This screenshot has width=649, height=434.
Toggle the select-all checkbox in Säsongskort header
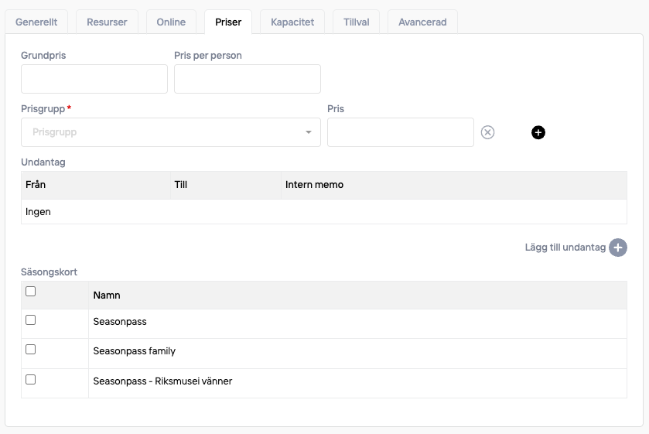[x=31, y=292]
